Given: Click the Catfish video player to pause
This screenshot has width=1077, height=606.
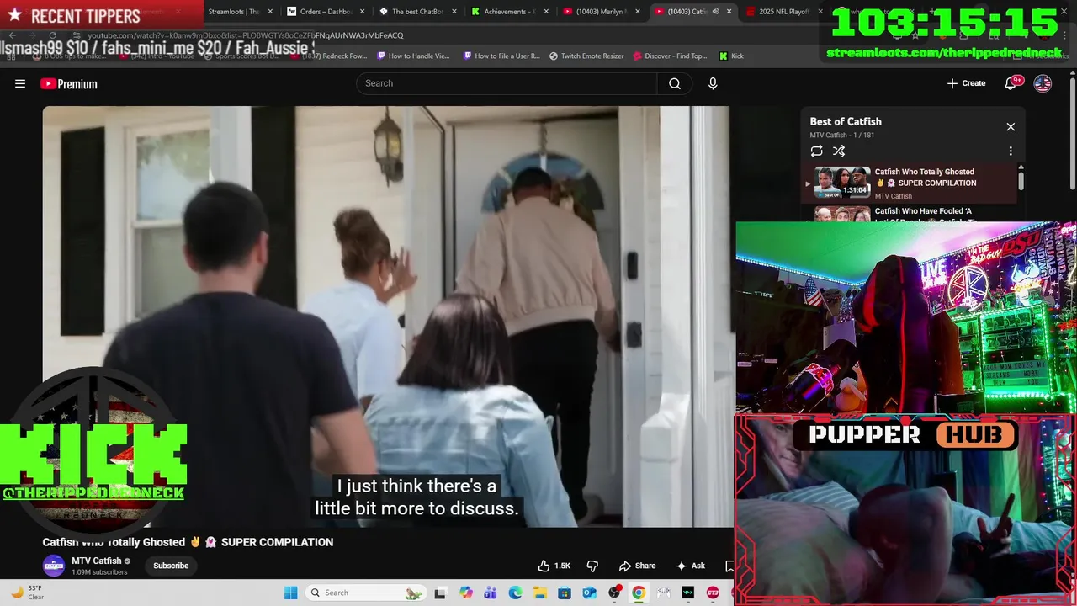Looking at the screenshot, I should coord(386,316).
